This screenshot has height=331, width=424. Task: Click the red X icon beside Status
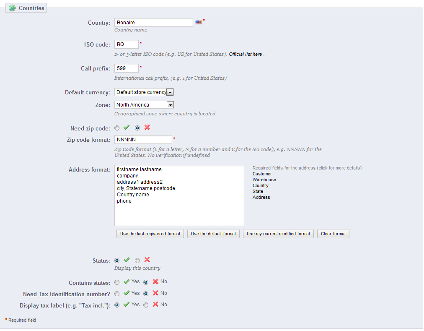(x=147, y=260)
